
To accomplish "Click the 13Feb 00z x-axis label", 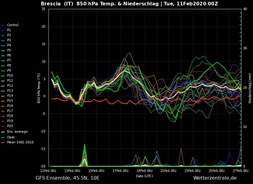I will (72, 171).
